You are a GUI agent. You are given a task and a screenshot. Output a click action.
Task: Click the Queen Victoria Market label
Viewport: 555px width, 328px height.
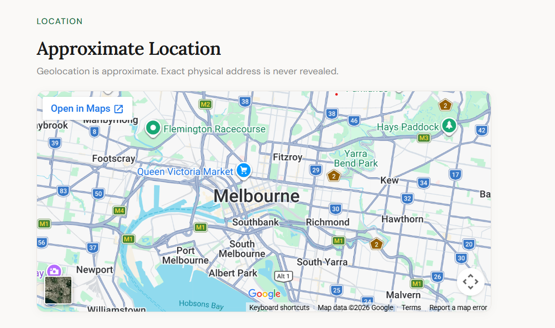point(185,172)
